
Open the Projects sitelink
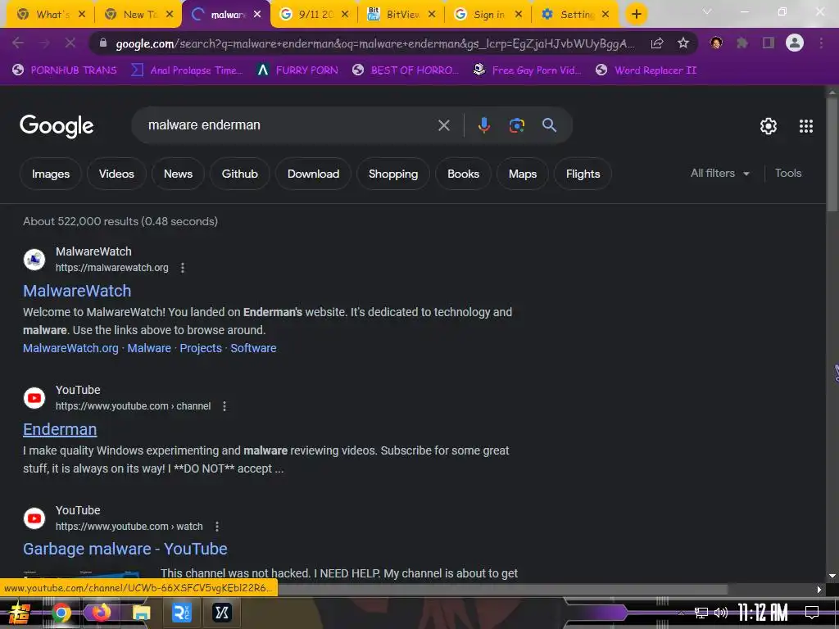pos(201,348)
